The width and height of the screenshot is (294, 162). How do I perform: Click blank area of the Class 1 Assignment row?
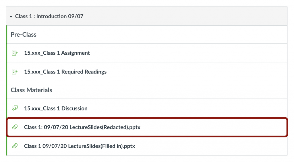pos(187,53)
